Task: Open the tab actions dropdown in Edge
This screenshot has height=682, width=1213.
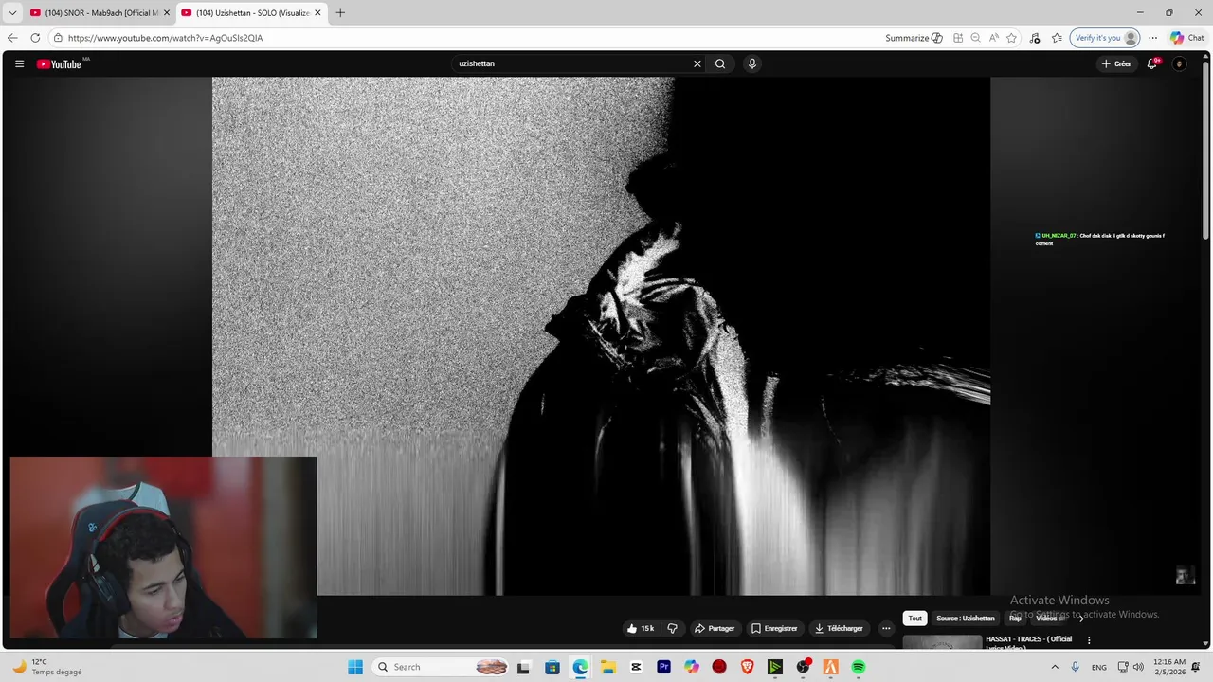Action: pyautogui.click(x=12, y=12)
